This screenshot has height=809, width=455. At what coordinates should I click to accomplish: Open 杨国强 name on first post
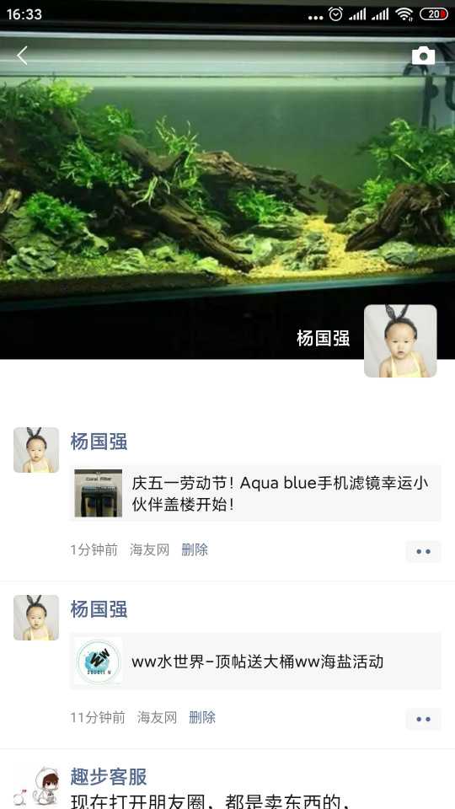[99, 442]
